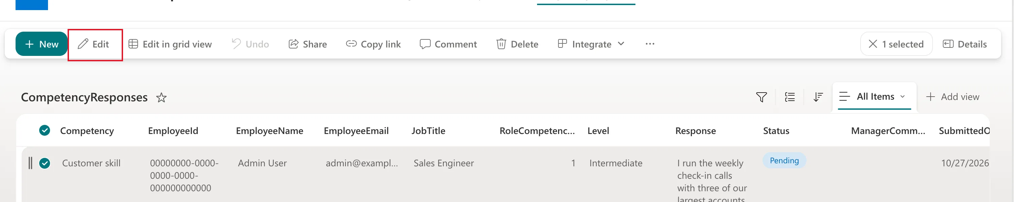The height and width of the screenshot is (202, 1014).
Task: Click the EmployeeId column header
Action: tap(173, 131)
